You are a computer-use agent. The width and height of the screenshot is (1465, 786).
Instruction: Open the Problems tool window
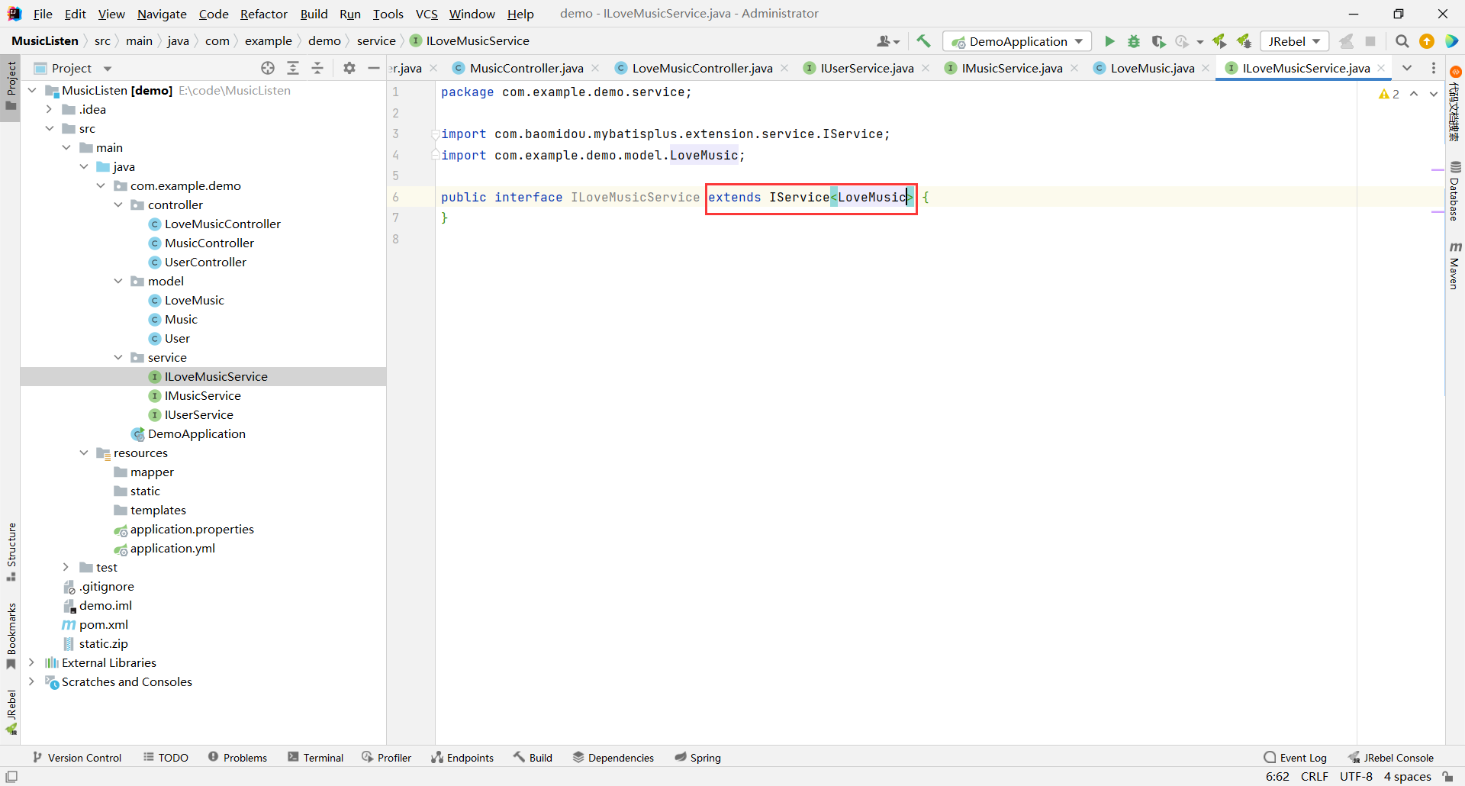click(x=238, y=757)
